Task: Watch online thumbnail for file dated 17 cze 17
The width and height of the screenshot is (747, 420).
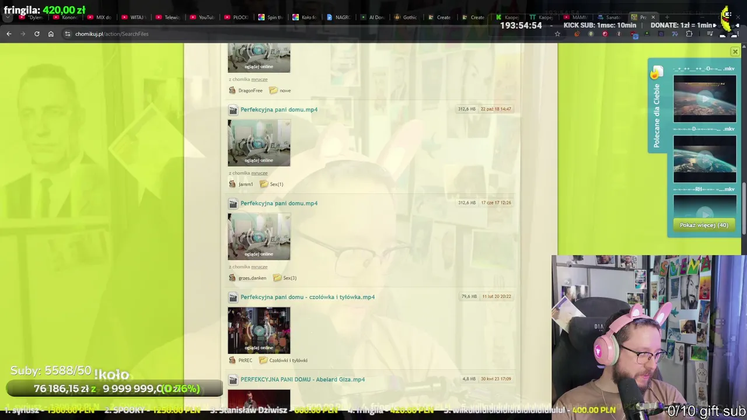Action: 259,237
